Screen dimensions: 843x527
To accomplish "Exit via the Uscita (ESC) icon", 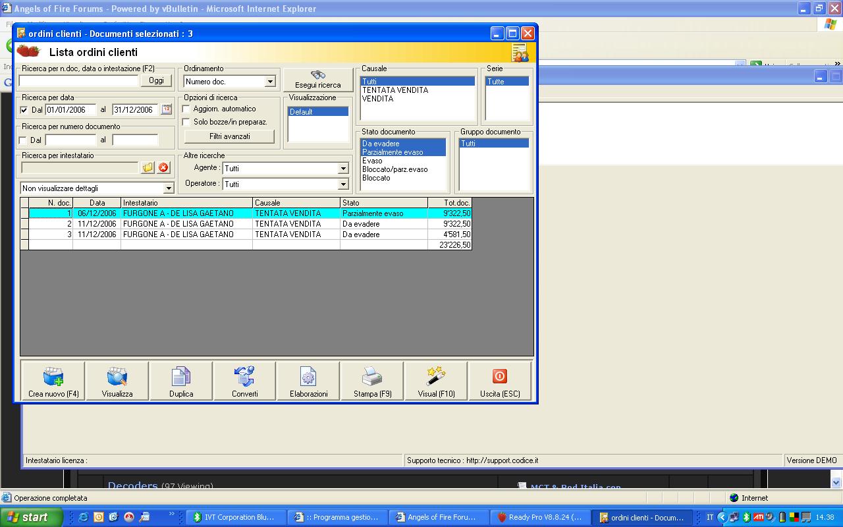I will point(500,381).
